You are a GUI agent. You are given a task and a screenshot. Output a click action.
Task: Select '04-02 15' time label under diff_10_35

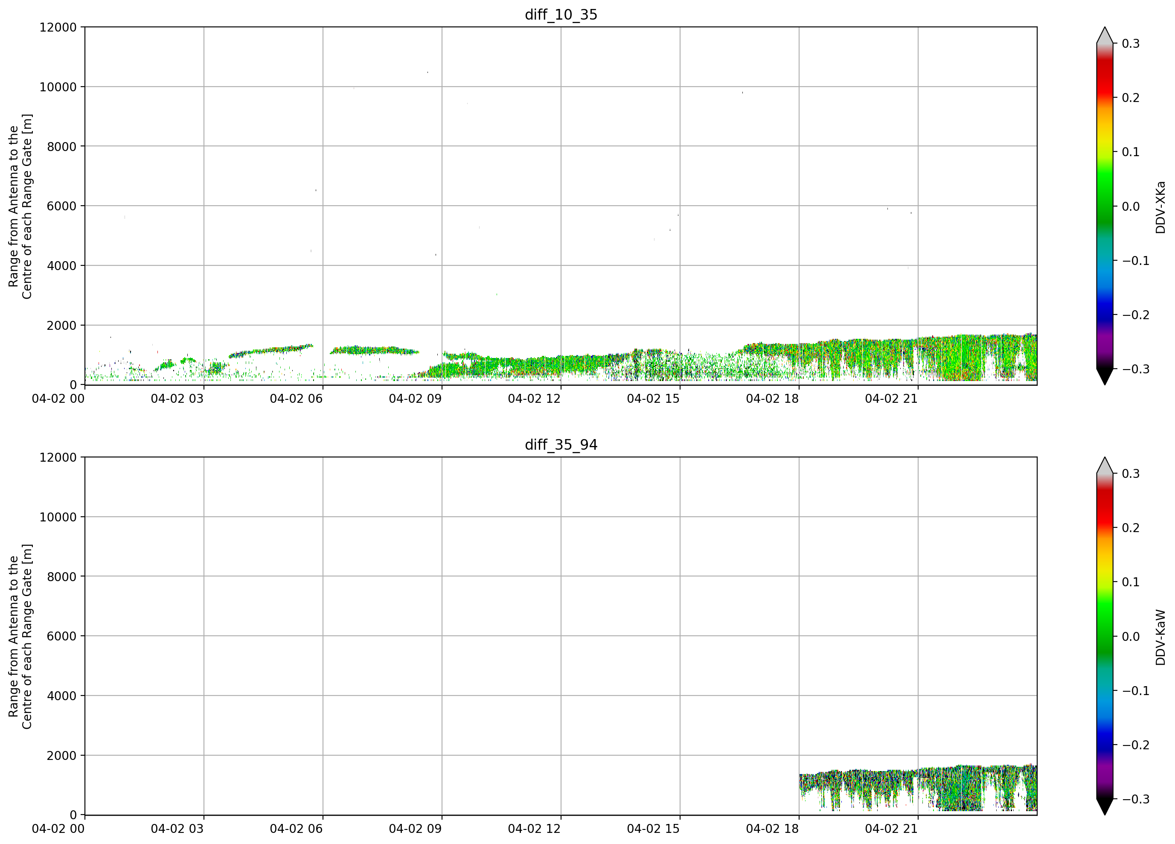pyautogui.click(x=653, y=399)
